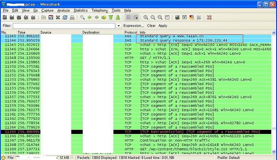
Task: Go back in packet history
Action: click(x=89, y=17)
